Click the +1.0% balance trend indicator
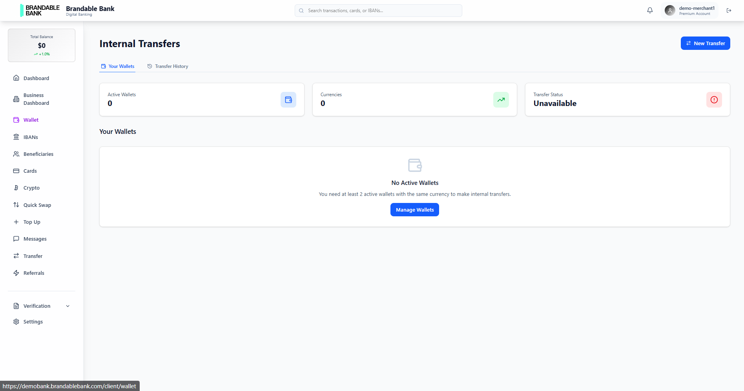 [41, 54]
